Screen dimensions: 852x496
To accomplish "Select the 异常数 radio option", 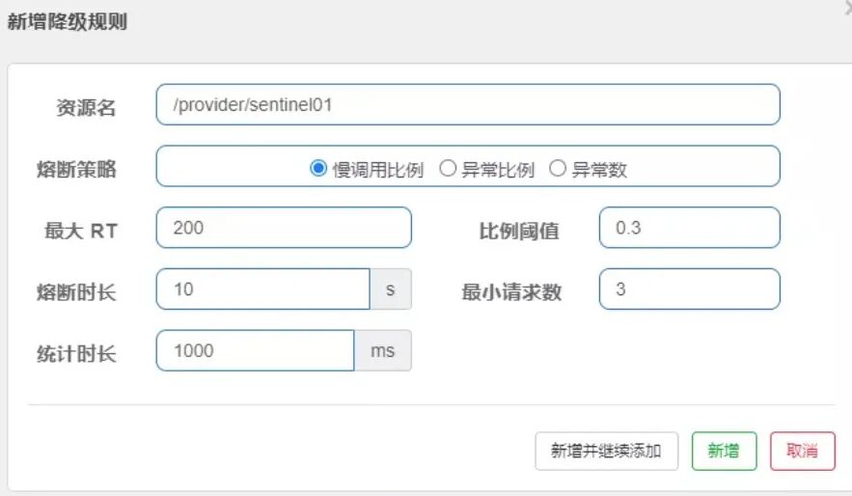I will [x=558, y=169].
